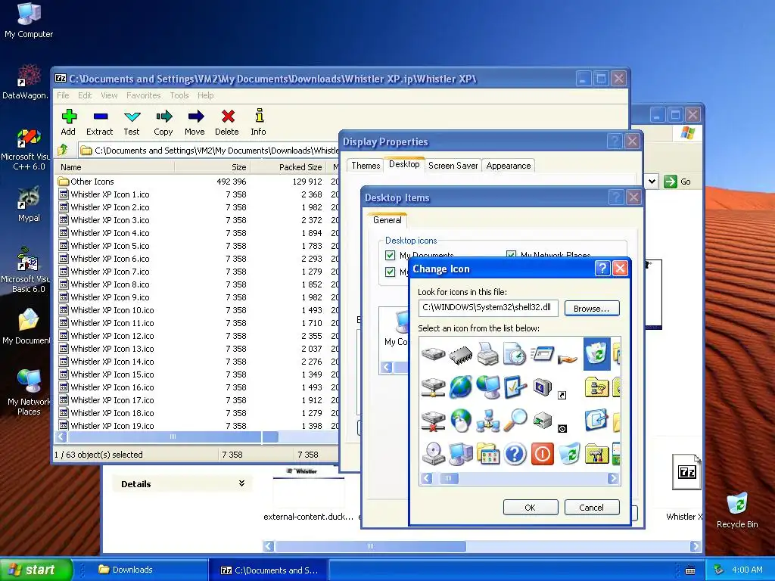Open the Help menu in 7-Zip
This screenshot has height=581, width=775.
pos(206,95)
